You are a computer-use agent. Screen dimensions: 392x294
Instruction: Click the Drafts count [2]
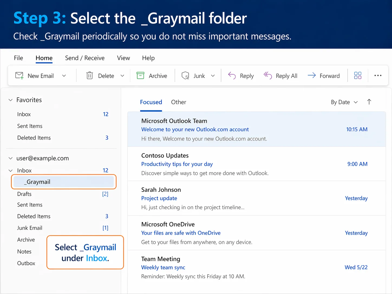coord(105,194)
